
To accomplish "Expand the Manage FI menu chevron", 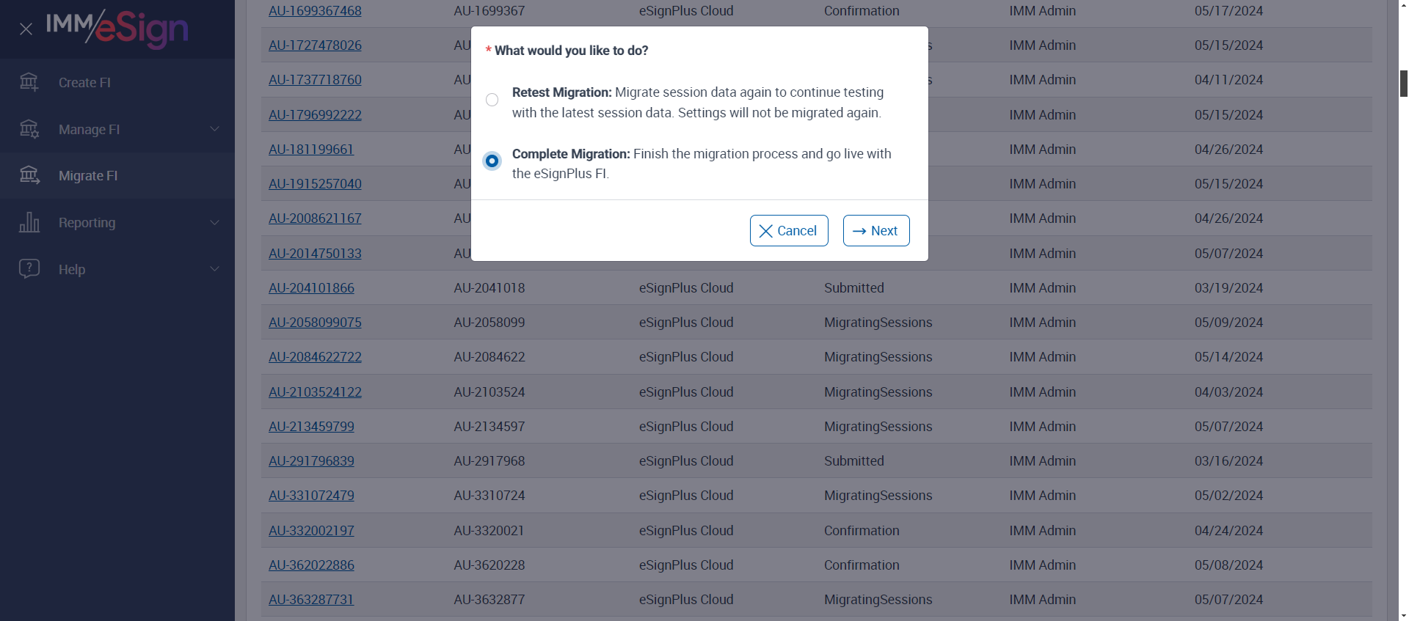I will click(x=214, y=129).
